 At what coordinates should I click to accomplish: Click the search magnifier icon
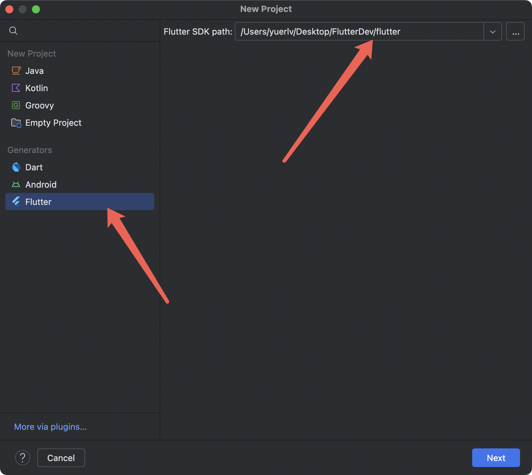13,31
